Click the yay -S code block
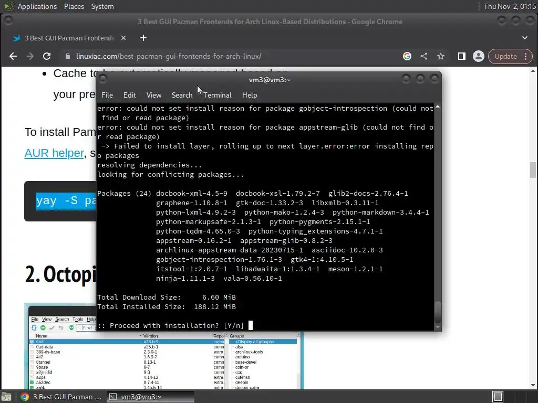This screenshot has height=403, width=538. click(x=60, y=201)
